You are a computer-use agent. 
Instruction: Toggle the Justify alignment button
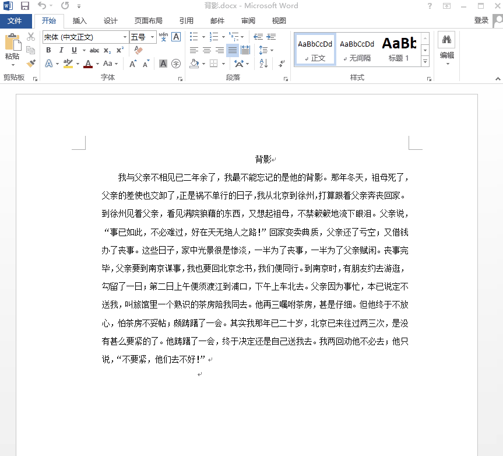pyautogui.click(x=233, y=50)
